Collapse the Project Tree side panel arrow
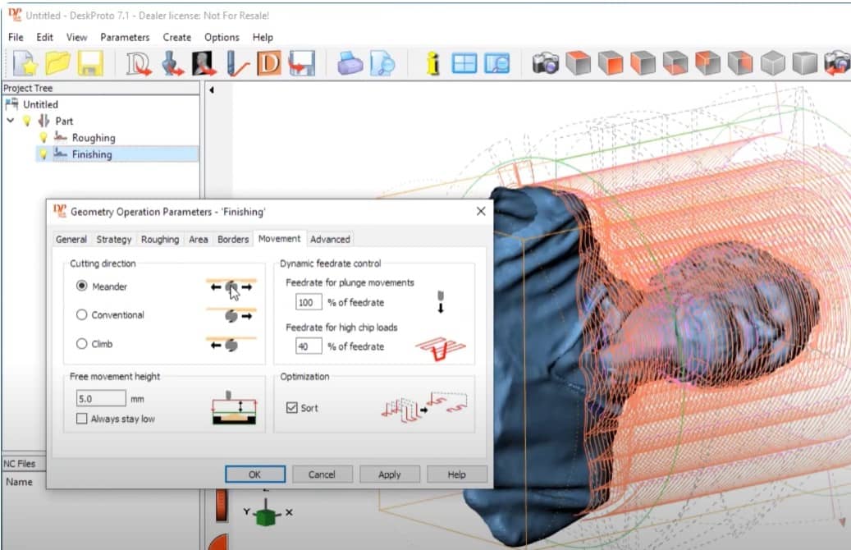Screen dimensions: 851x550 (211, 90)
